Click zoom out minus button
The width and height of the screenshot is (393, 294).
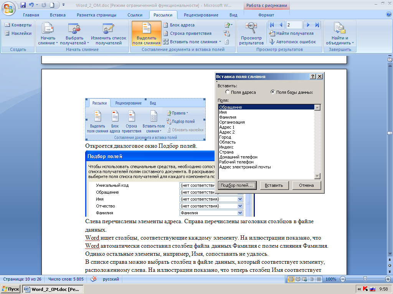pyautogui.click(x=343, y=279)
